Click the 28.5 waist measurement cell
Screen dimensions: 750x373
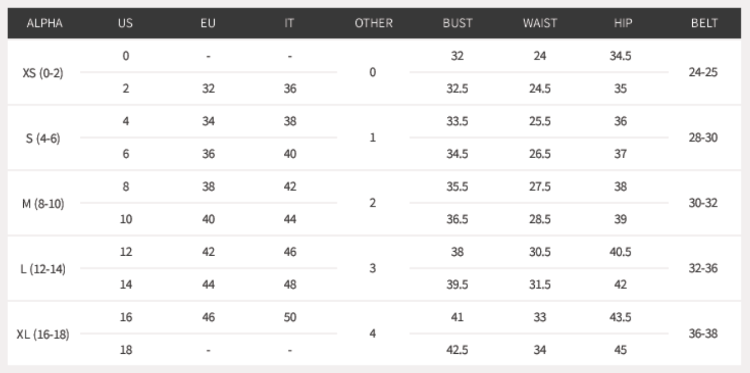coord(540,220)
